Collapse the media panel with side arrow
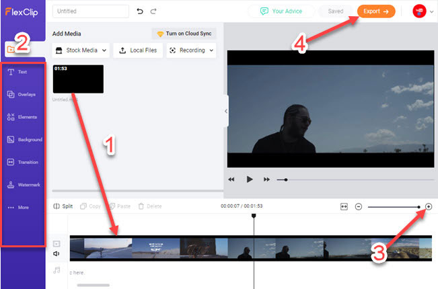This screenshot has width=438, height=289. [x=226, y=111]
